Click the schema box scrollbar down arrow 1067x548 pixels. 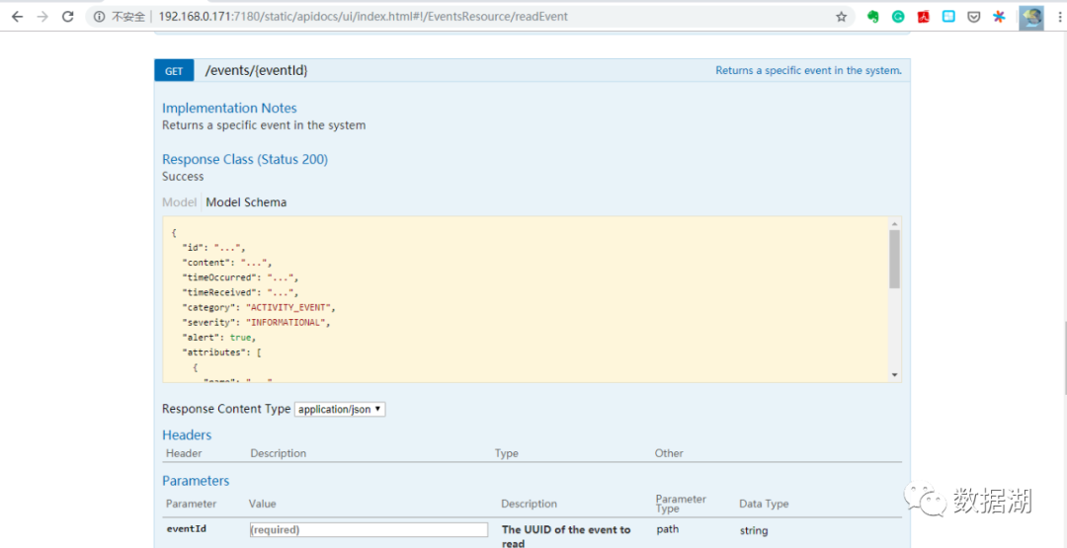point(895,375)
